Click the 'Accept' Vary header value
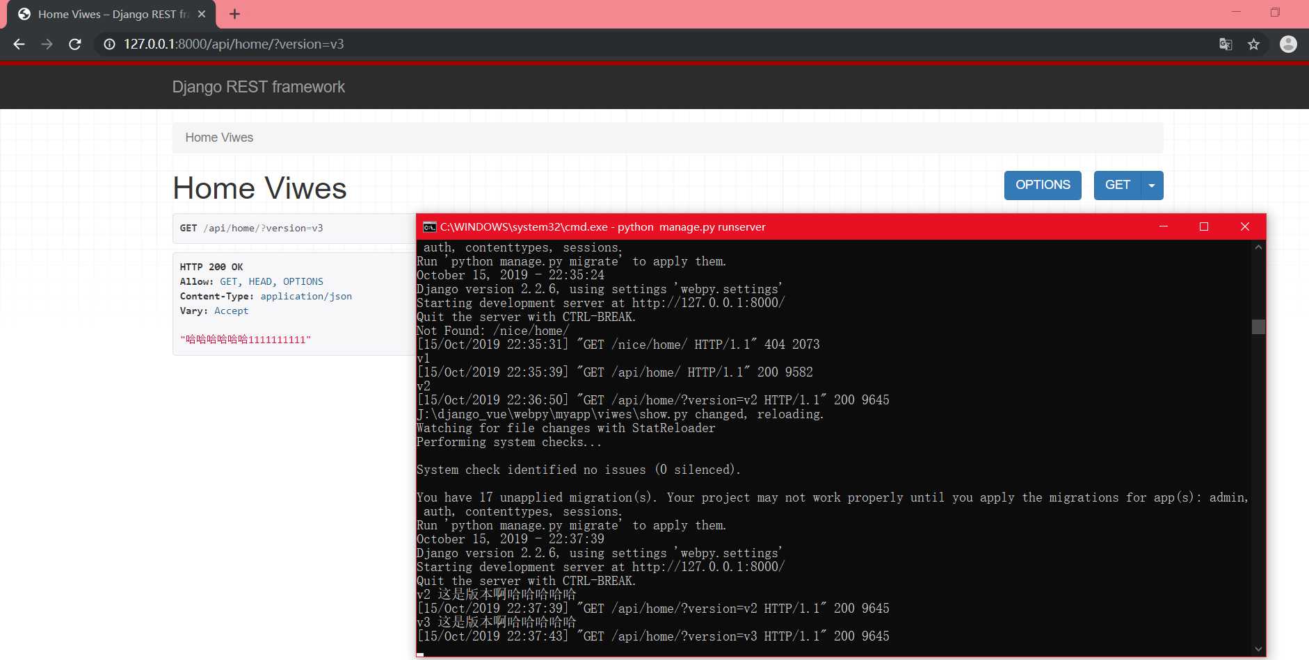The image size is (1309, 660). 231,311
